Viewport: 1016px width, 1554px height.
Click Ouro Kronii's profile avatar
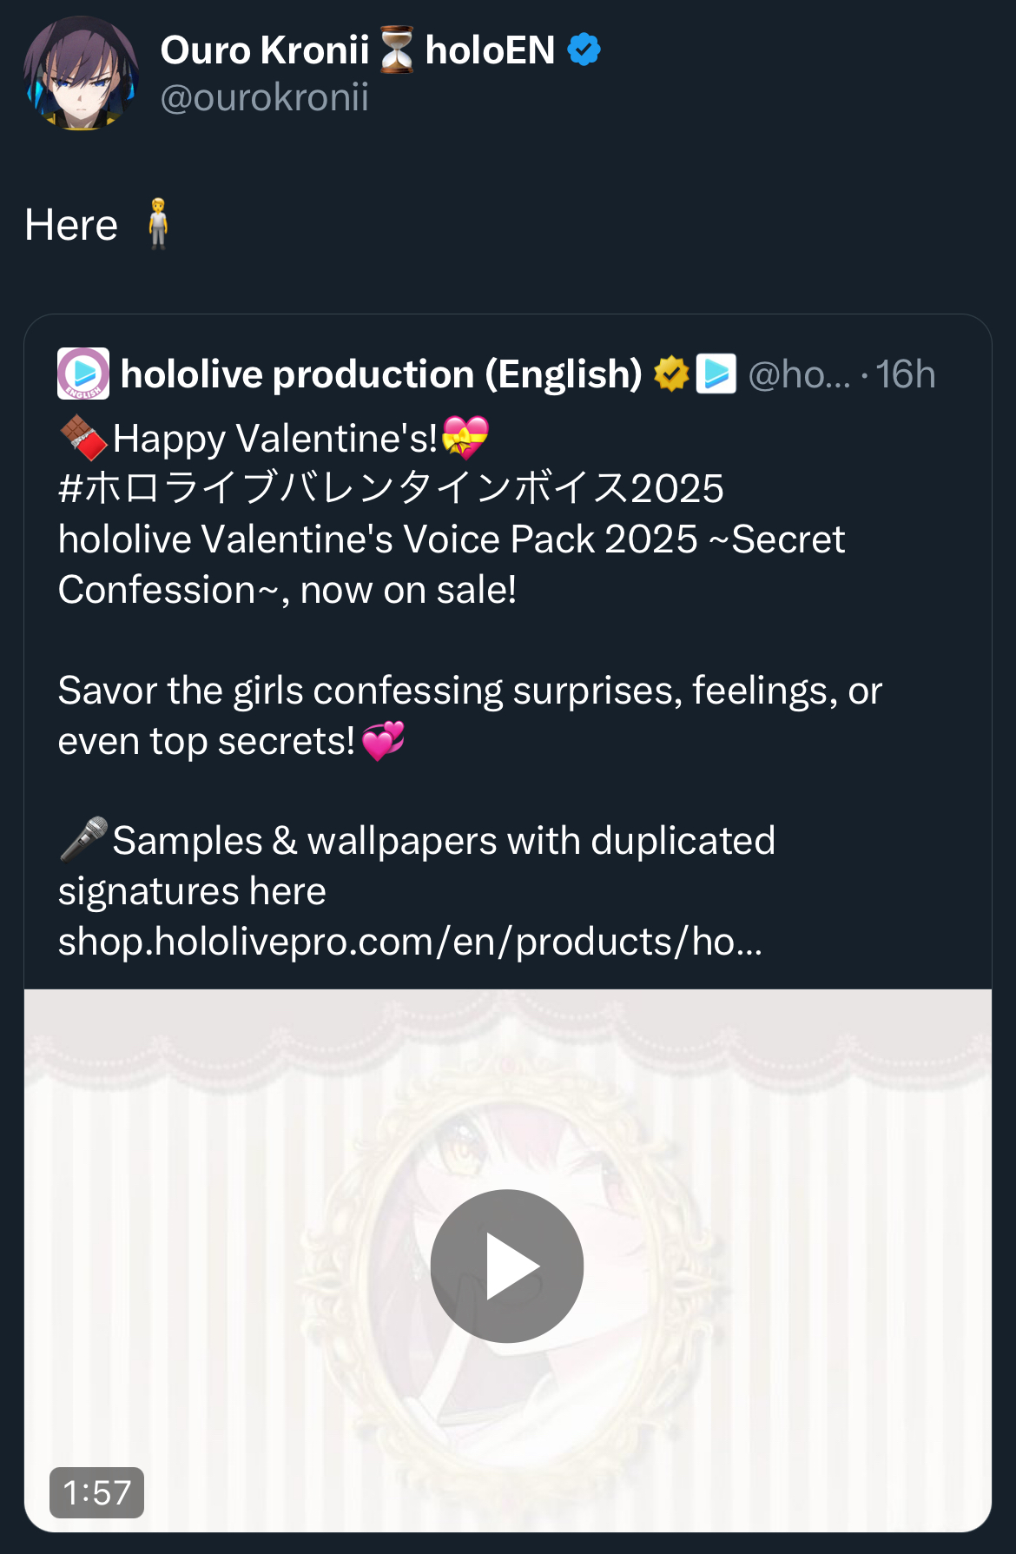pyautogui.click(x=81, y=74)
